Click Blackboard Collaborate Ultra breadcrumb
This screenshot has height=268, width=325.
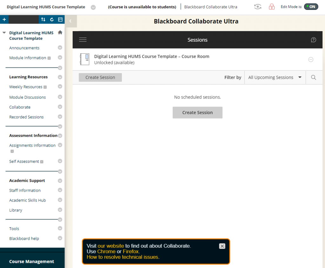tap(211, 7)
